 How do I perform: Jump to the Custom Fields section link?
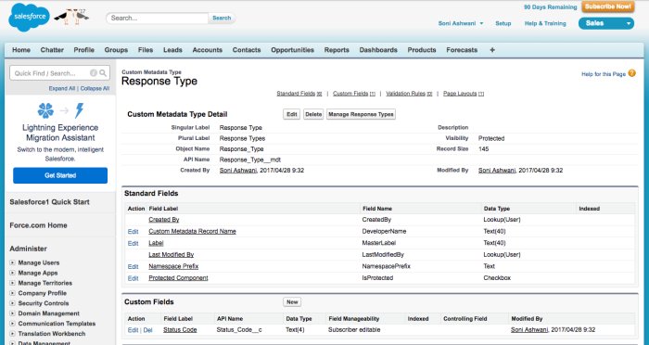point(354,94)
